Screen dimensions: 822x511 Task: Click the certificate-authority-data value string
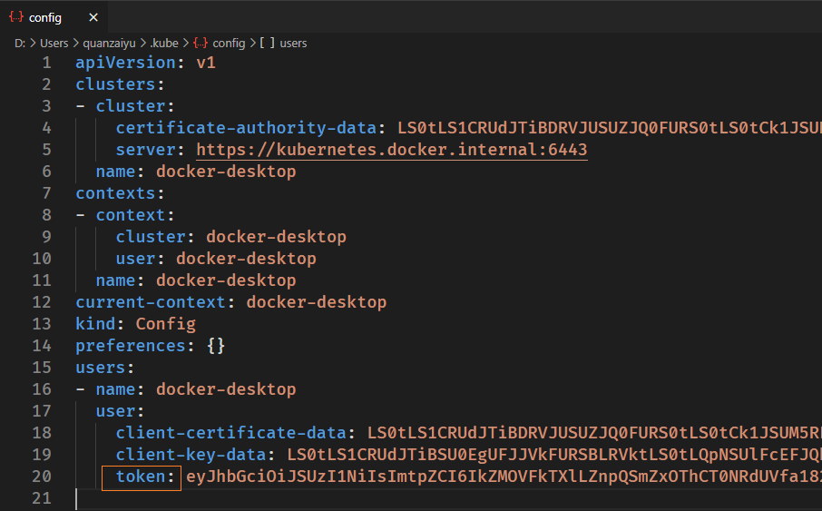point(608,128)
